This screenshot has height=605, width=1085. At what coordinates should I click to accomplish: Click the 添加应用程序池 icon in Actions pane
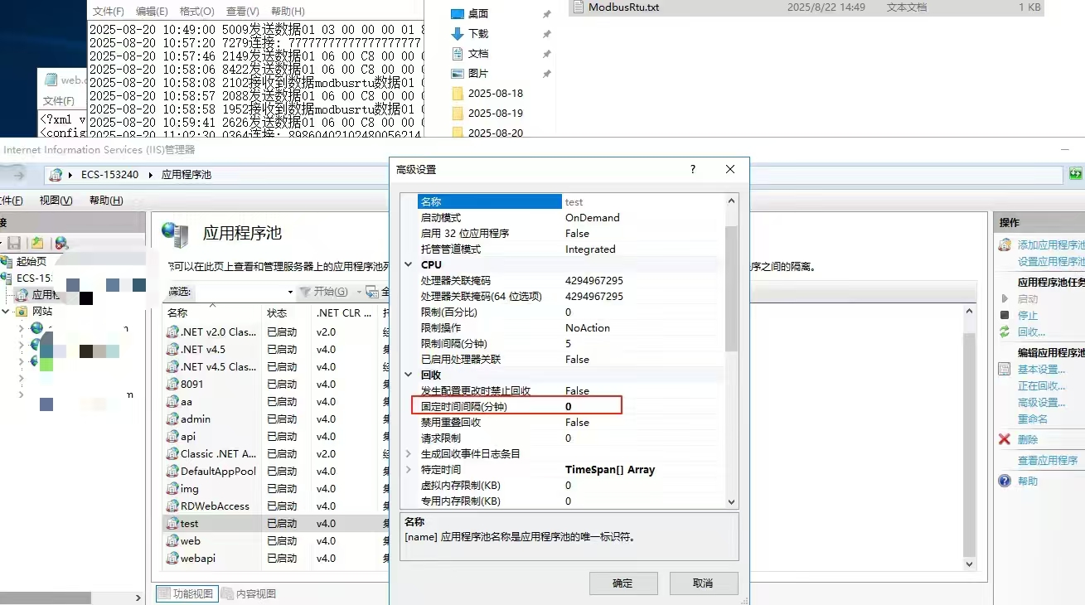1005,245
